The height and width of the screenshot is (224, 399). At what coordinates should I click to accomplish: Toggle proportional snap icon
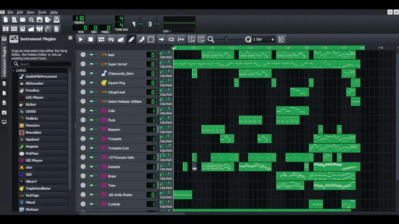(x=281, y=39)
